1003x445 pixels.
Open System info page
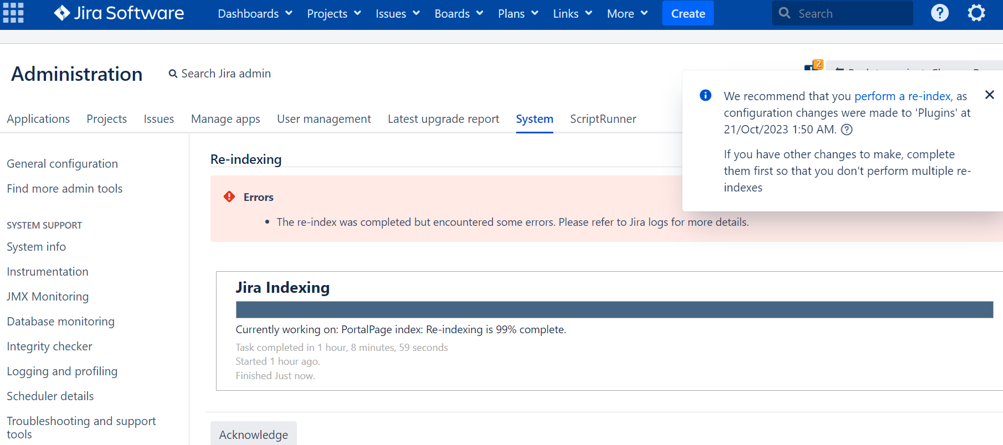coord(36,247)
